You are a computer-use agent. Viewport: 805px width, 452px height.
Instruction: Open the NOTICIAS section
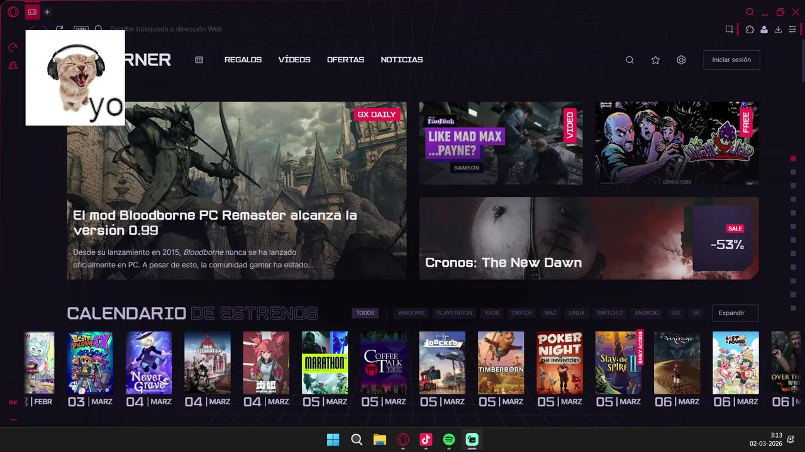402,60
